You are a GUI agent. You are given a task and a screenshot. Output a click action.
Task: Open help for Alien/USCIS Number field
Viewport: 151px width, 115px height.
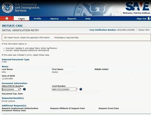[x=24, y=89]
